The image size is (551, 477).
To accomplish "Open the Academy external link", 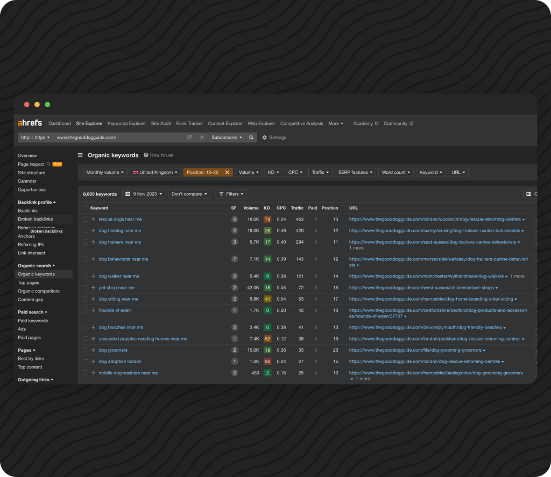I will [366, 123].
